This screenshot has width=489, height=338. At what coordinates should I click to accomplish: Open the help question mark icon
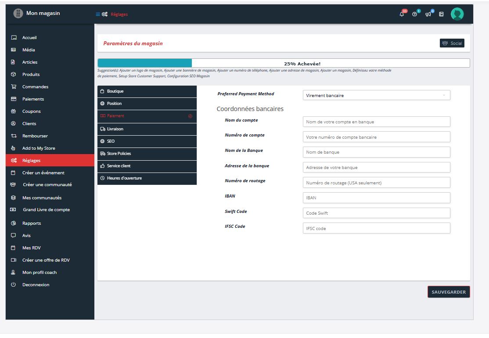coord(414,14)
